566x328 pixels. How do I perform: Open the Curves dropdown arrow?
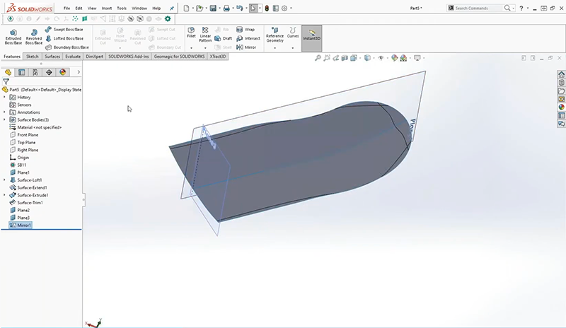pos(293,47)
